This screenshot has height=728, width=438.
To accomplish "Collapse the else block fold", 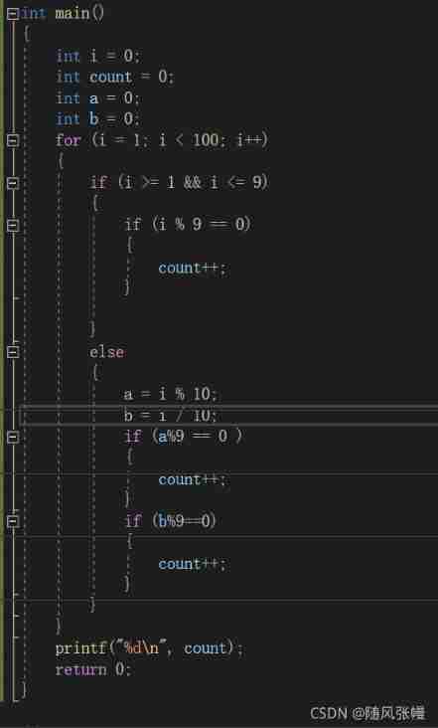I will click(x=13, y=352).
